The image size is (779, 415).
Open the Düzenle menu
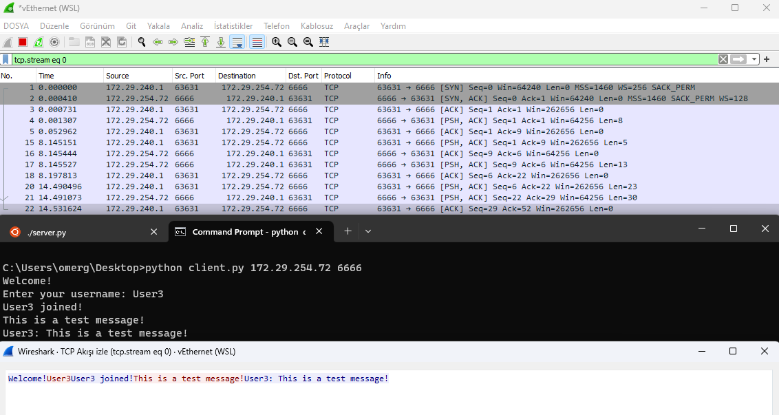(x=54, y=26)
